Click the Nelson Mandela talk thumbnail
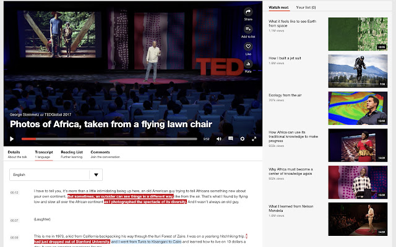Viewport: 396px width, 247px height. pos(358,219)
